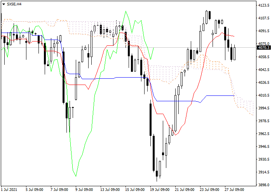
Task: Click price axis value 4107.5
Action: point(264,18)
